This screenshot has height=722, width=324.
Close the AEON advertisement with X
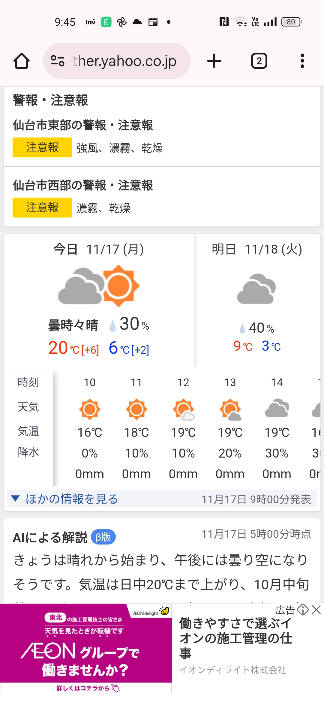(x=316, y=610)
